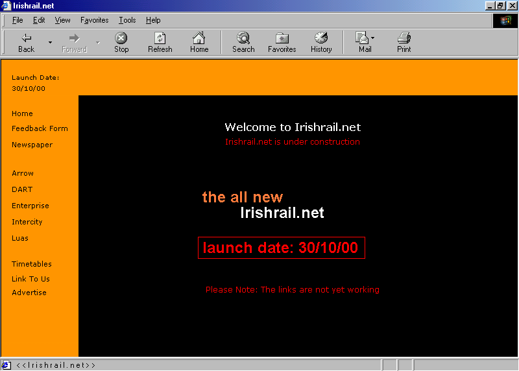Viewport: 519px width, 371px height.
Task: Open the Intercity link
Action: click(x=27, y=222)
